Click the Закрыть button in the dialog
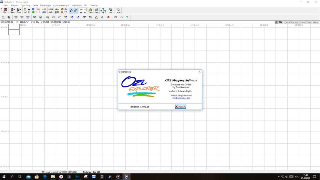This screenshot has width=320, height=180. coord(180,107)
